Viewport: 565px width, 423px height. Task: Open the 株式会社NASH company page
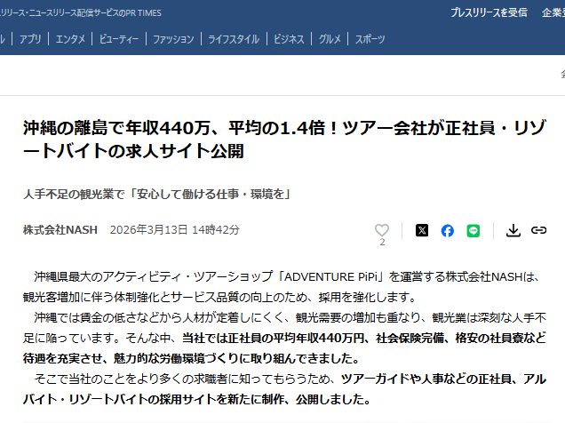coord(60,230)
